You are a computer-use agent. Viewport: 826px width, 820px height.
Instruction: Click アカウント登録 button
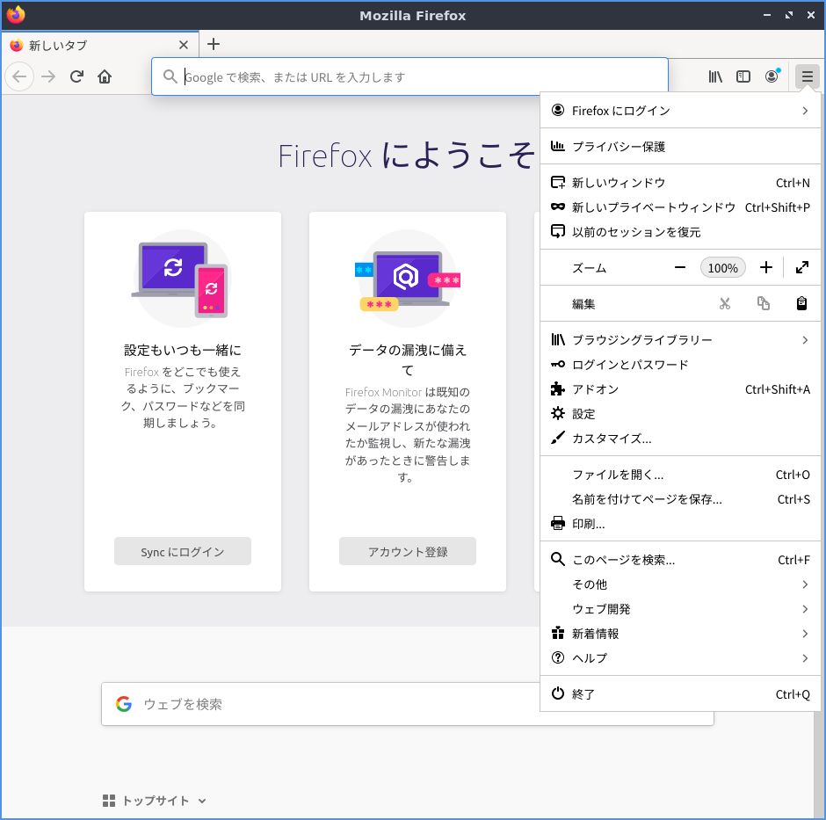point(407,551)
